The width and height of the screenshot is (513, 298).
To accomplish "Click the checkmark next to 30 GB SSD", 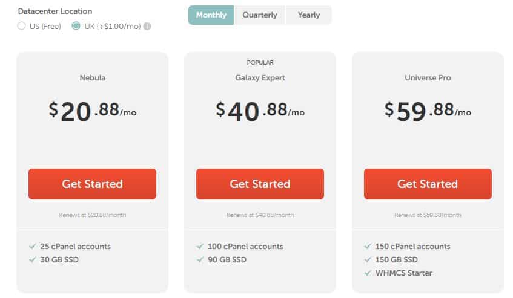I will click(x=33, y=260).
